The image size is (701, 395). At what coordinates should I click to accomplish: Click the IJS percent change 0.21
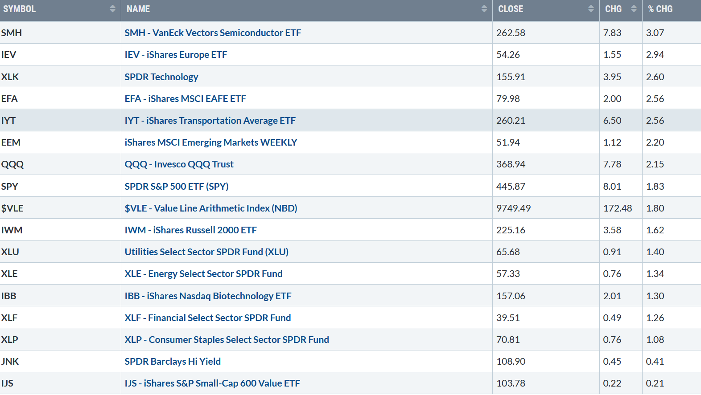click(x=655, y=383)
